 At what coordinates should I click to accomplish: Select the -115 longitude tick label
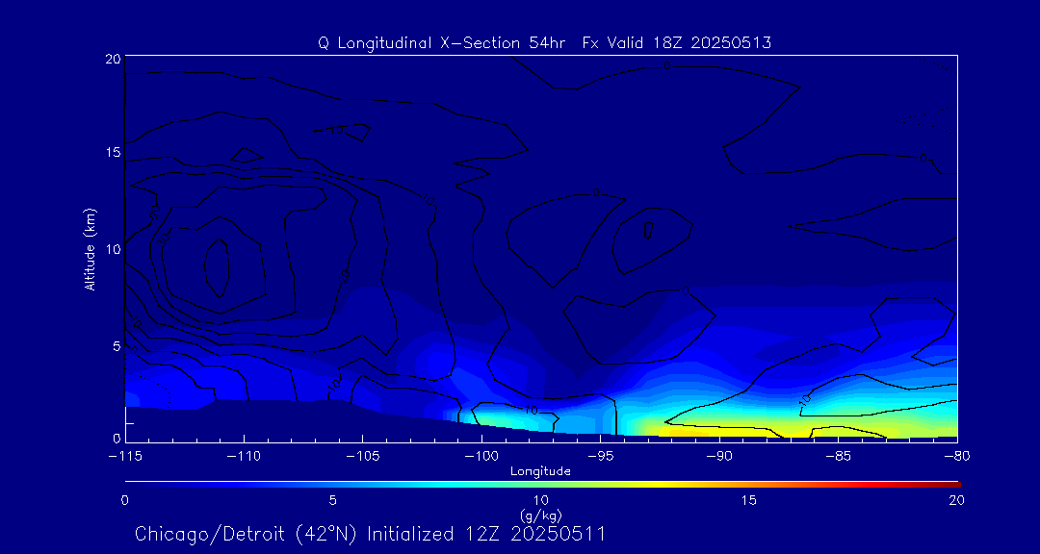coord(125,457)
